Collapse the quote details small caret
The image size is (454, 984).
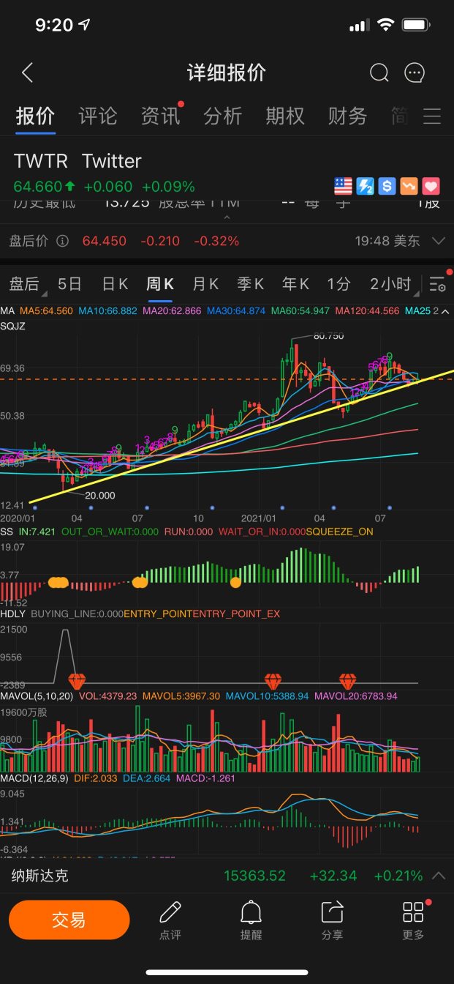point(227,217)
